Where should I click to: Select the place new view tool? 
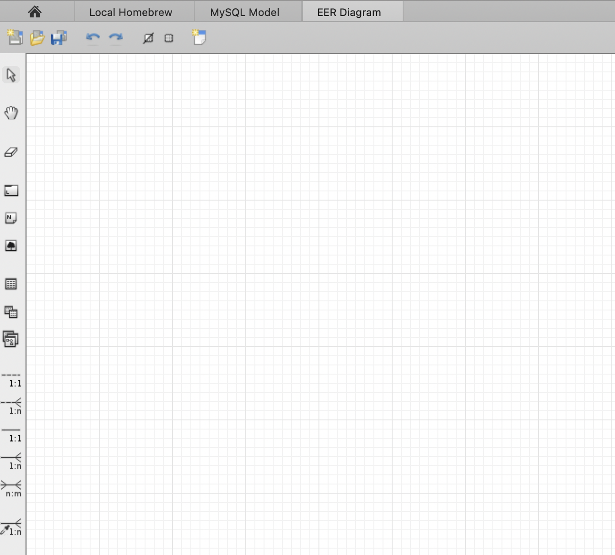(x=11, y=312)
